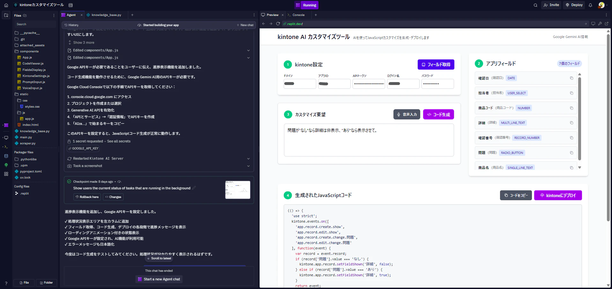Start voice input with 音声入力
This screenshot has width=612, height=289.
[x=407, y=114]
